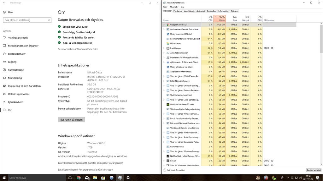Expand the Sök (4) process group

click(x=164, y=161)
